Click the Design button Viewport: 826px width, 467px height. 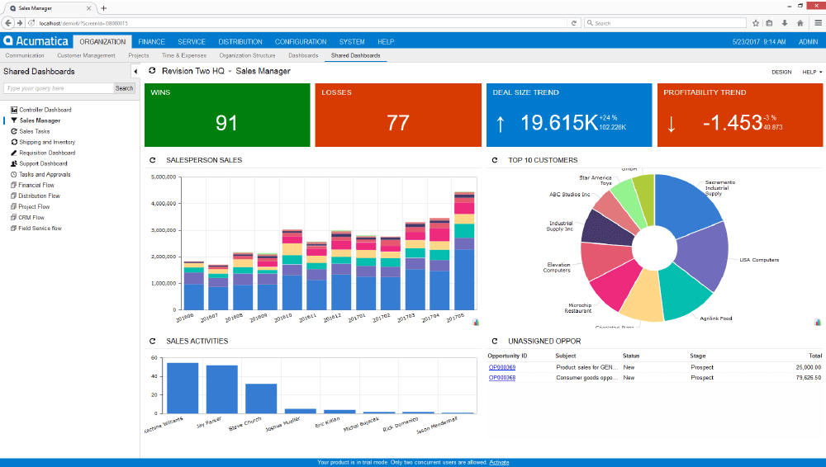tap(781, 72)
